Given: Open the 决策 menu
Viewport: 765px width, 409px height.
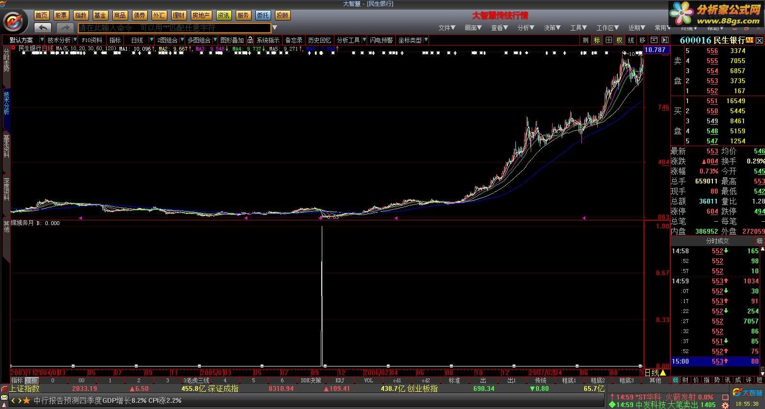Looking at the screenshot, I should pyautogui.click(x=552, y=28).
